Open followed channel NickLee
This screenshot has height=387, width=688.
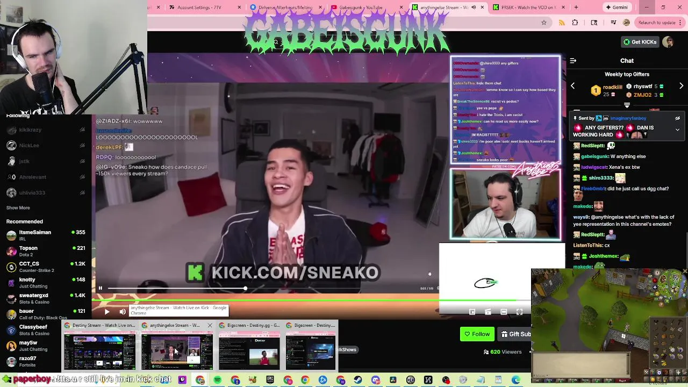click(46, 145)
